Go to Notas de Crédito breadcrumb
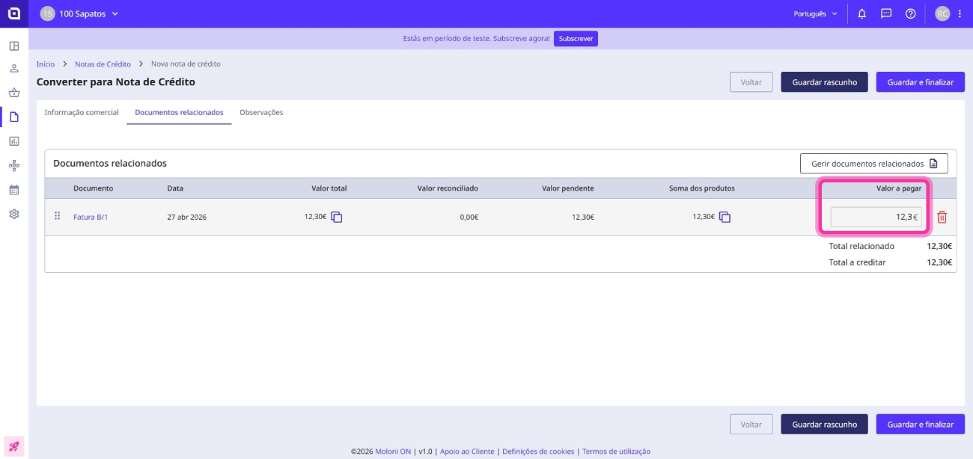973x459 pixels. click(103, 64)
